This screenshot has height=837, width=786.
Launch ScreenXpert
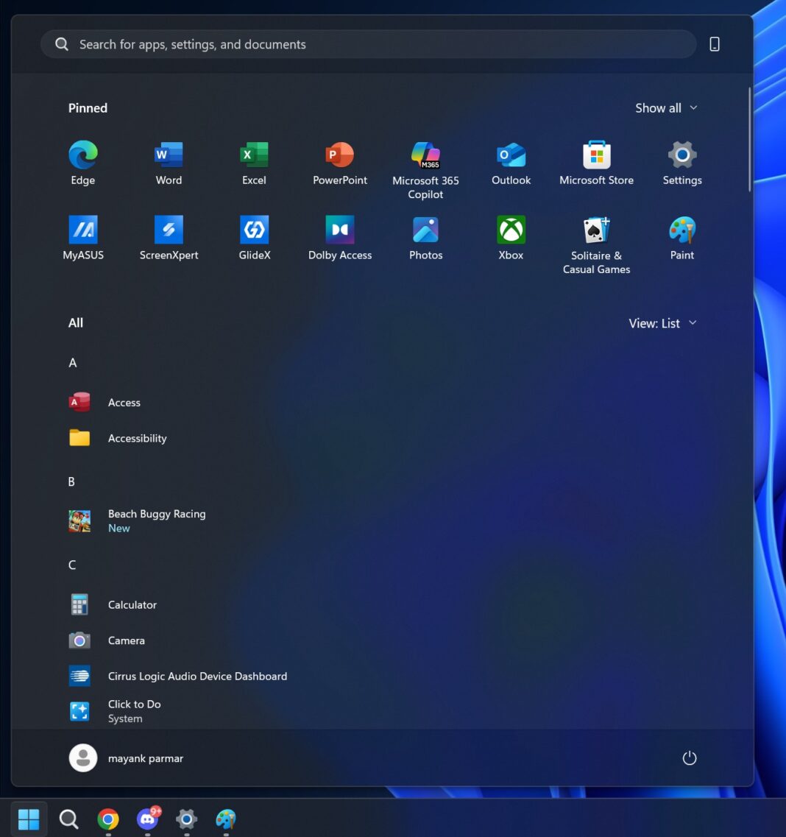(x=168, y=236)
